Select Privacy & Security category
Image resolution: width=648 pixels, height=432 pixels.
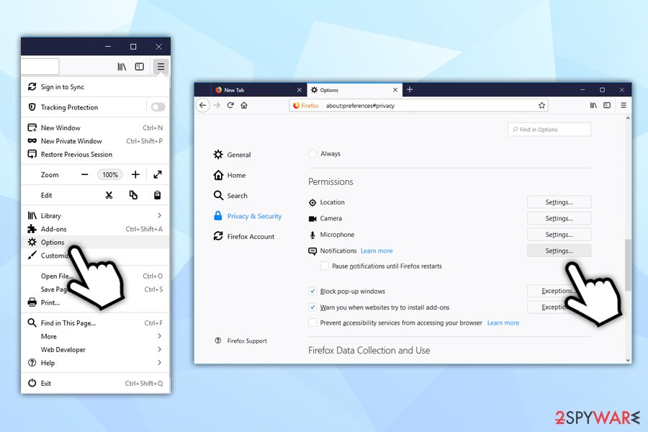[x=247, y=216]
